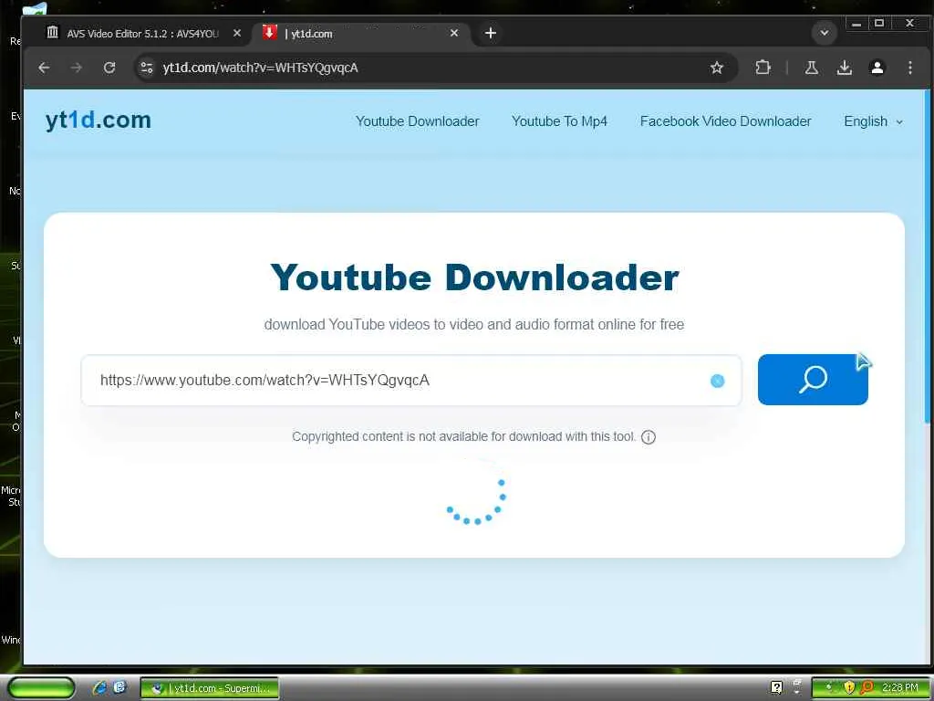Bookmark this page with the star icon
The width and height of the screenshot is (934, 701).
717,68
